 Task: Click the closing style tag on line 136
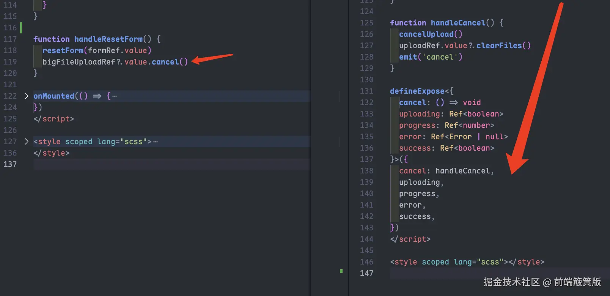pos(51,153)
